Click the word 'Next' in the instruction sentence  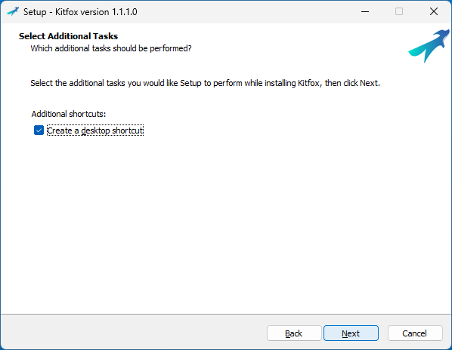369,83
